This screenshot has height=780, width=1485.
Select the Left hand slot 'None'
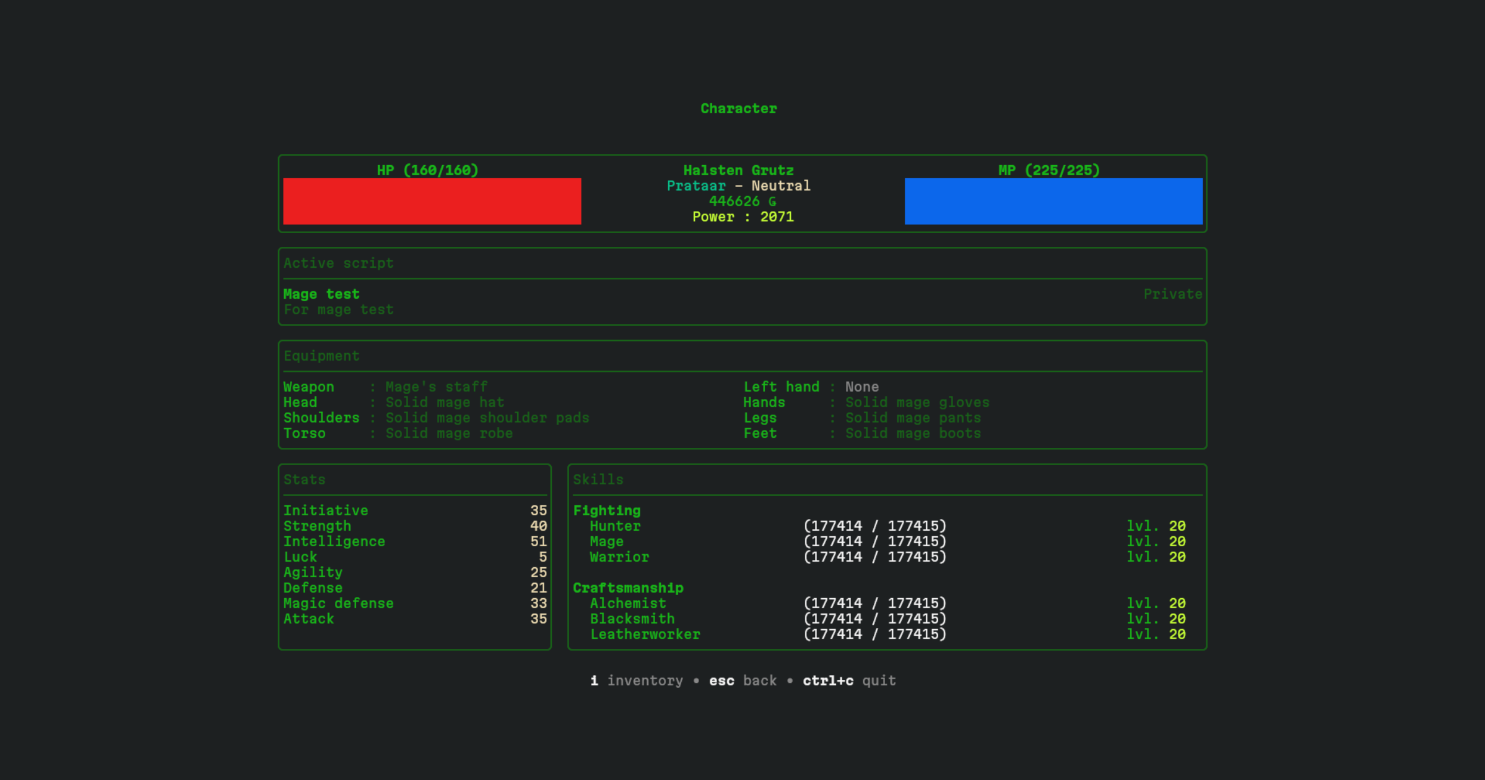(862, 387)
